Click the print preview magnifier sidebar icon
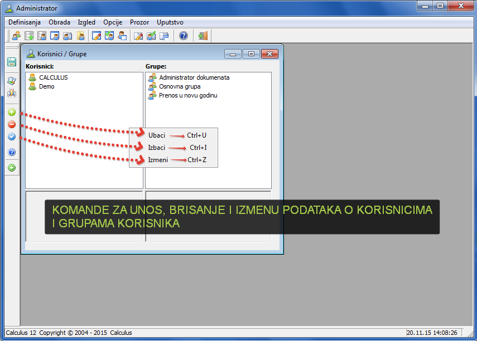Image resolution: width=477 pixels, height=341 pixels. (12, 81)
